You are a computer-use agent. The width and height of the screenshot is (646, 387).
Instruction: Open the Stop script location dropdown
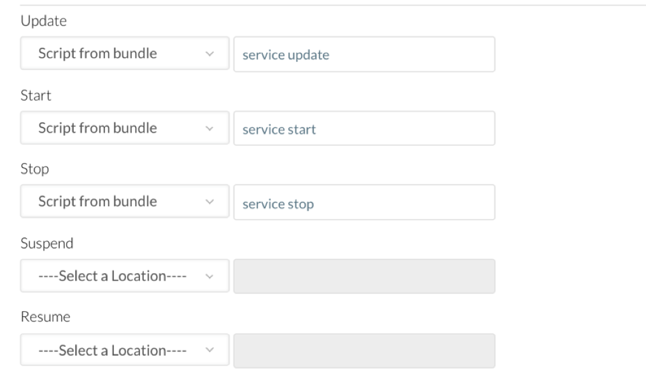[x=125, y=201]
